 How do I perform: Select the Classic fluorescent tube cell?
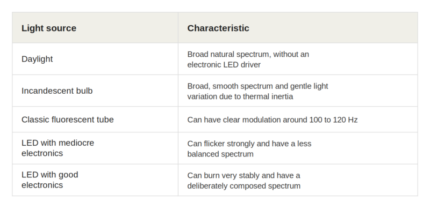click(x=95, y=119)
